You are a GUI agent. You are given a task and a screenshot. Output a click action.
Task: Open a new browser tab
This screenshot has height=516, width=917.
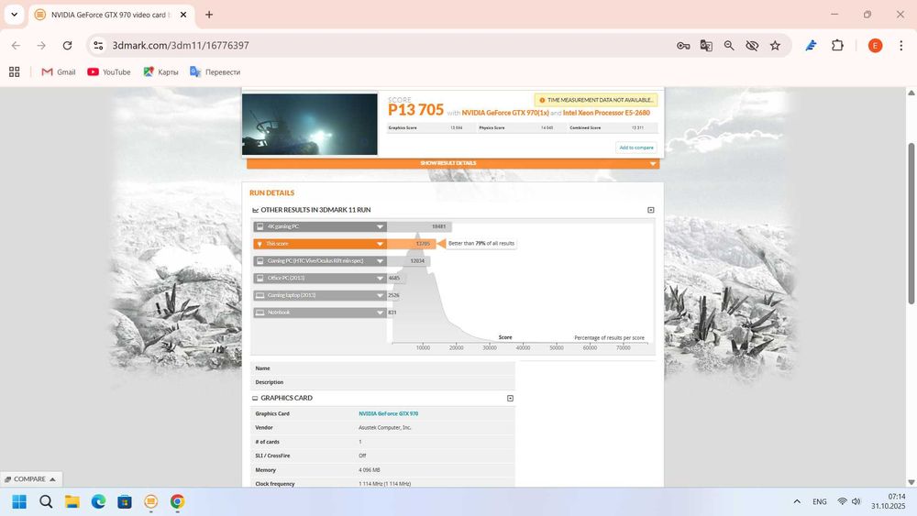pyautogui.click(x=209, y=15)
